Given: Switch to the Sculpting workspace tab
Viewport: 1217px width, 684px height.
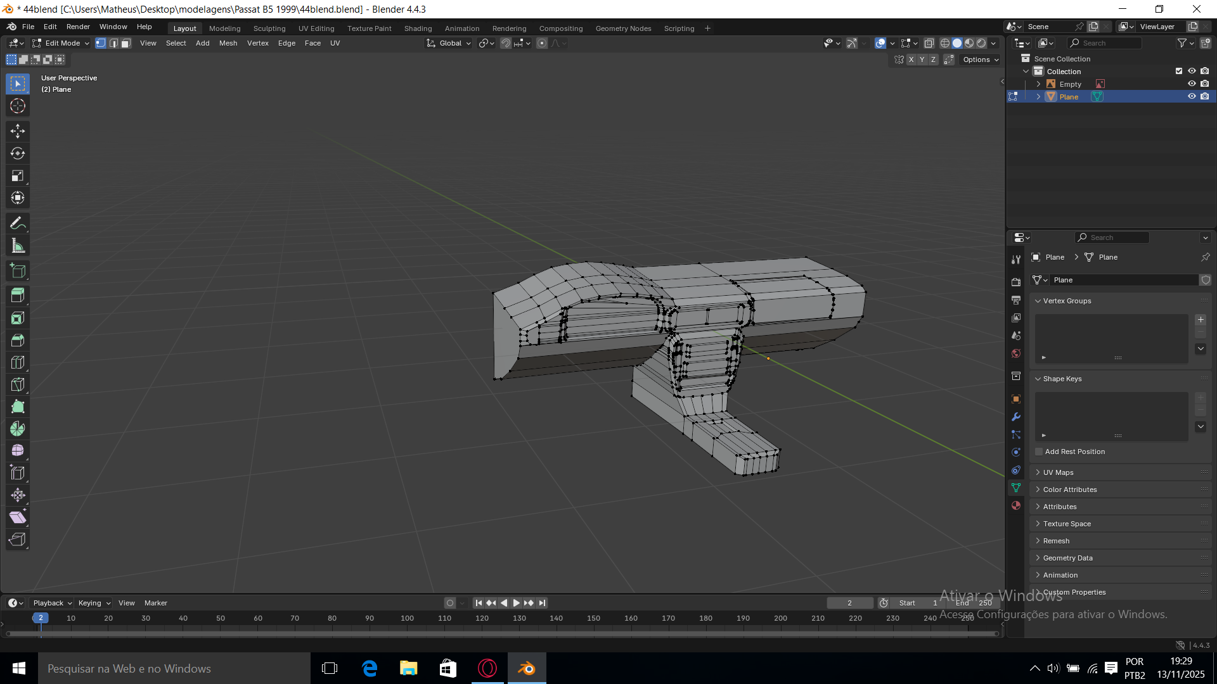Looking at the screenshot, I should [269, 28].
